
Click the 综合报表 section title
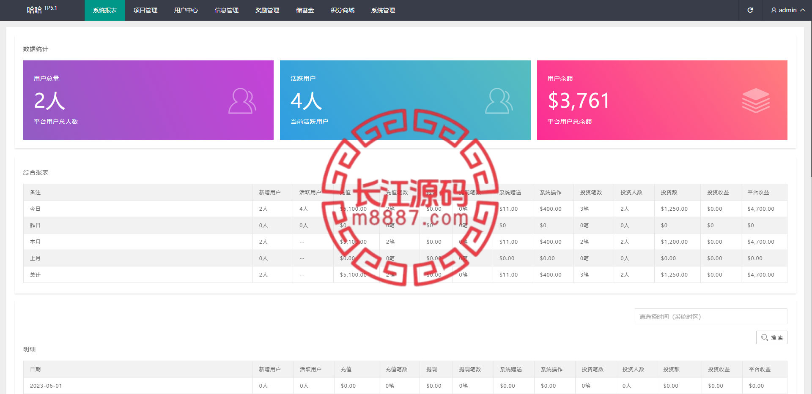point(36,172)
